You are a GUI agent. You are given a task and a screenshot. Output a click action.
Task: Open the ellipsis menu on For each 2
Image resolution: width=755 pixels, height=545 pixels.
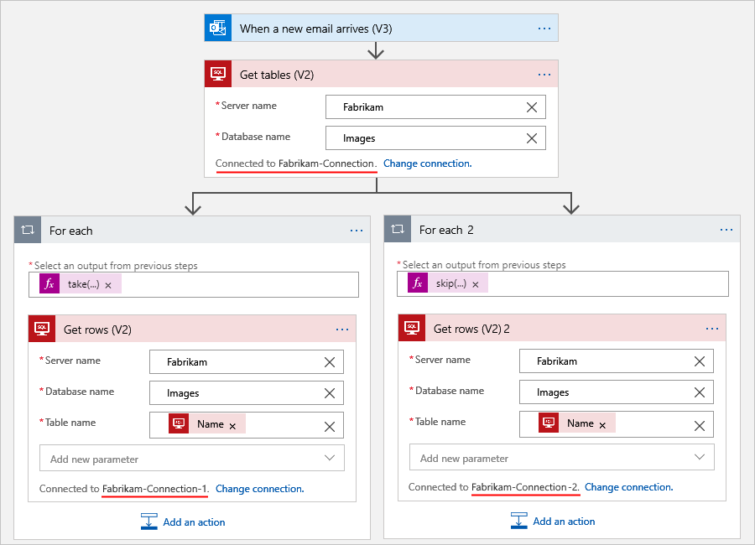click(x=726, y=229)
